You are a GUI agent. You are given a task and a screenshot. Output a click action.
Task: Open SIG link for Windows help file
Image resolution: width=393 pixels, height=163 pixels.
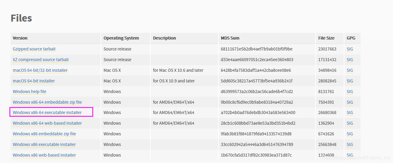(350, 92)
